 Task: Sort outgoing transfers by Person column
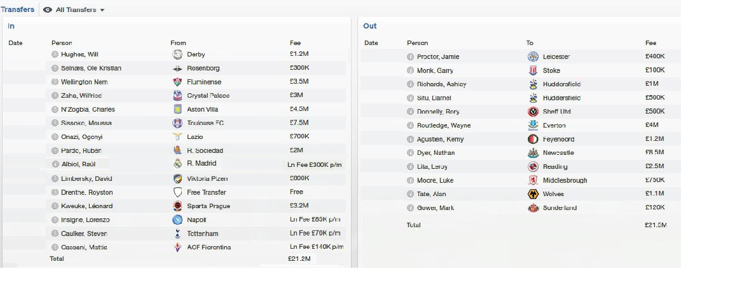(x=418, y=43)
